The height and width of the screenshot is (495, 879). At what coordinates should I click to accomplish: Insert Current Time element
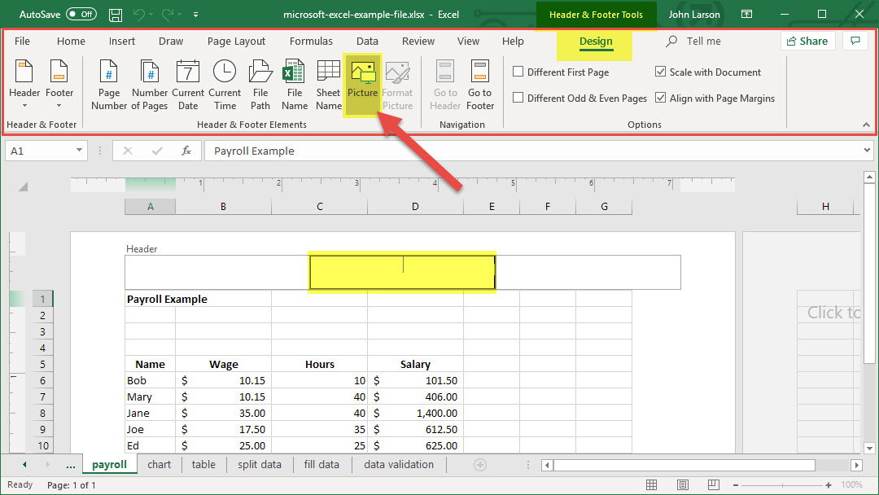coord(225,85)
